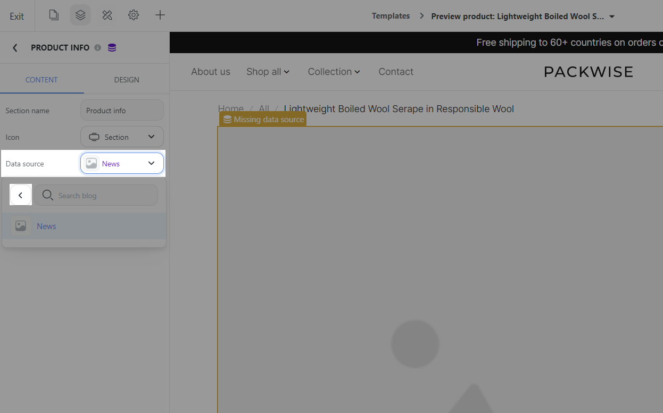Image resolution: width=663 pixels, height=413 pixels.
Task: Click the plus add element icon
Action: tap(160, 15)
